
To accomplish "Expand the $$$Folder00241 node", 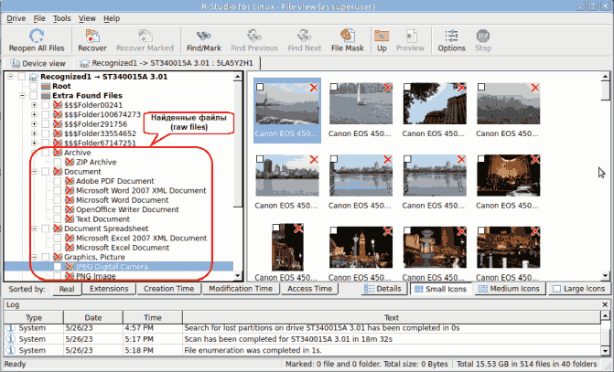I will tap(35, 105).
